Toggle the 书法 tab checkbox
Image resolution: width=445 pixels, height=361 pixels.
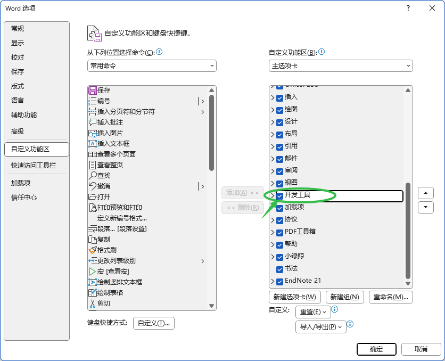pyautogui.click(x=279, y=269)
